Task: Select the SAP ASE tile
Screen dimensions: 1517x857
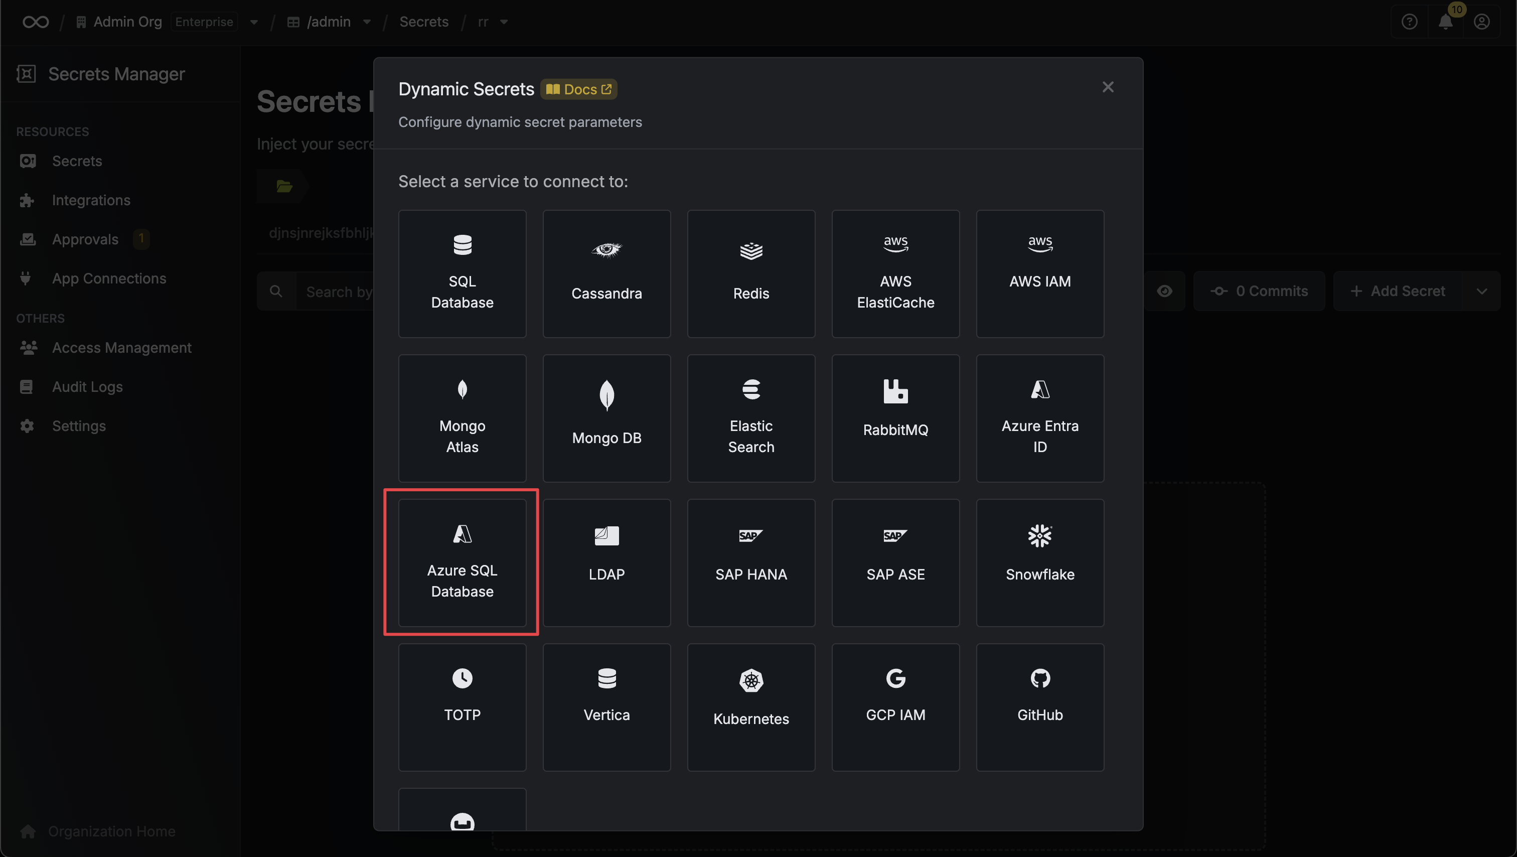Action: tap(895, 562)
